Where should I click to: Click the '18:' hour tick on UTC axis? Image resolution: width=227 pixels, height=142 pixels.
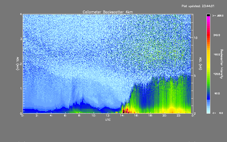pyautogui.click(x=150, y=116)
